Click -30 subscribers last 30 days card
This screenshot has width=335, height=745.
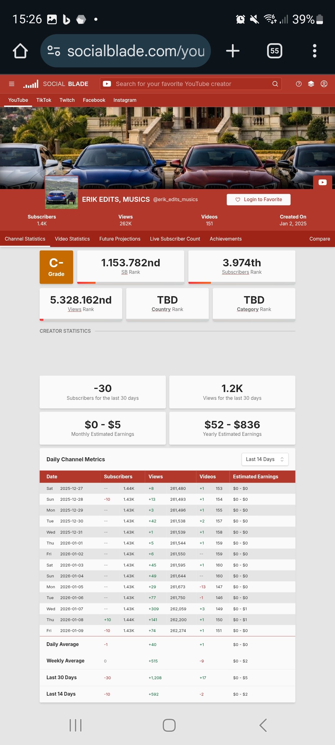[103, 392]
